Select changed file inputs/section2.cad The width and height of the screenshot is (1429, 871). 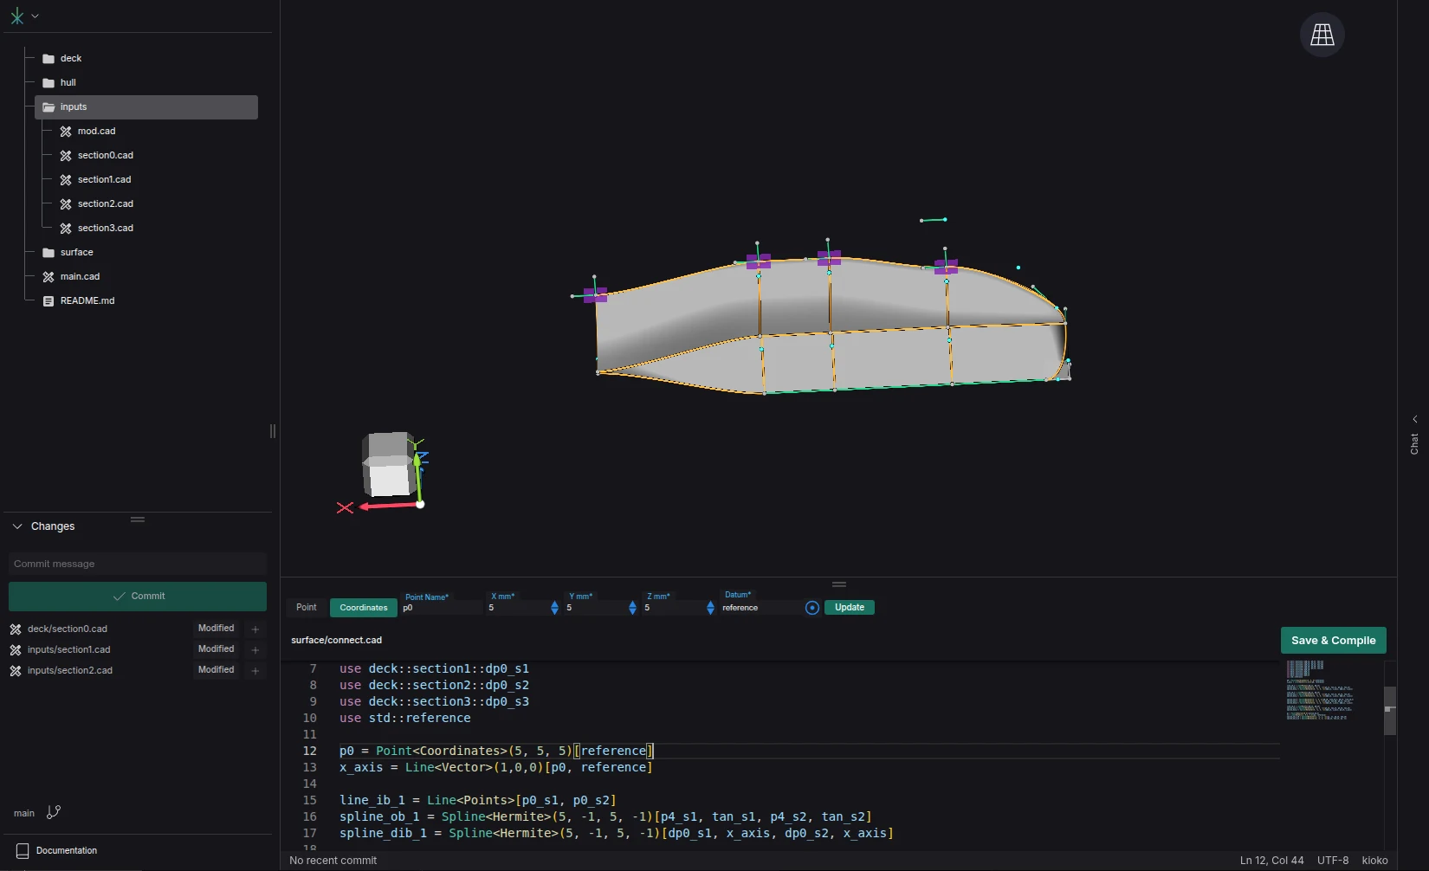pos(69,671)
